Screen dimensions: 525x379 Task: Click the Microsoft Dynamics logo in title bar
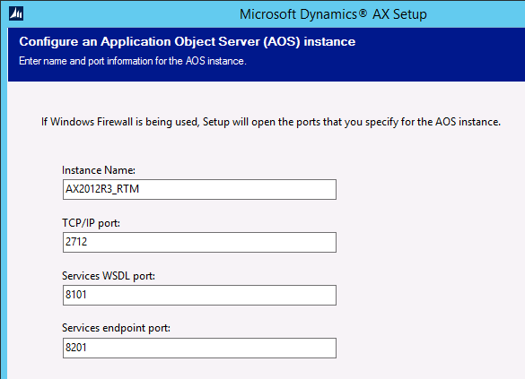pyautogui.click(x=16, y=13)
